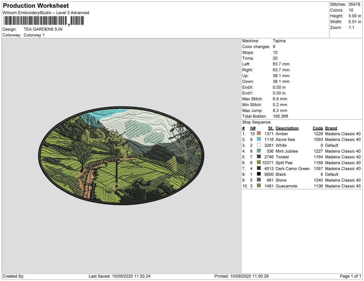Click the Description column header

(x=287, y=128)
